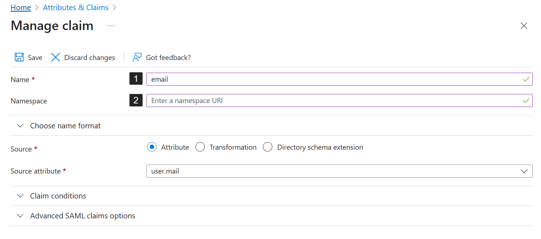
Task: Click the Discard changes X icon
Action: (x=55, y=57)
